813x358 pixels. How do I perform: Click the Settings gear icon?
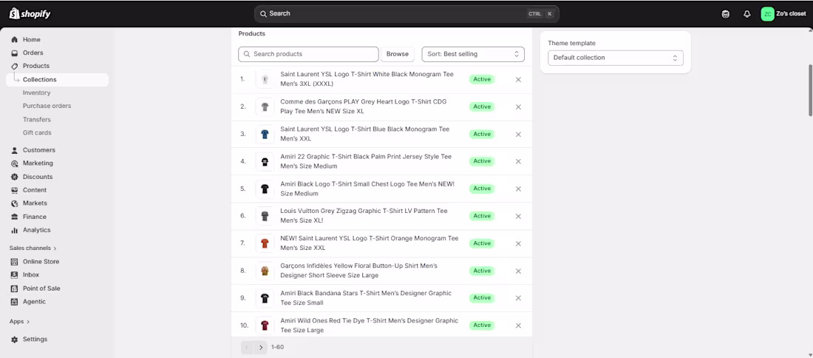[x=15, y=340]
